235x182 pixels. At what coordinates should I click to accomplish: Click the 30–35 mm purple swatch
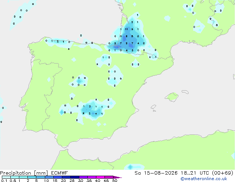point(83,177)
